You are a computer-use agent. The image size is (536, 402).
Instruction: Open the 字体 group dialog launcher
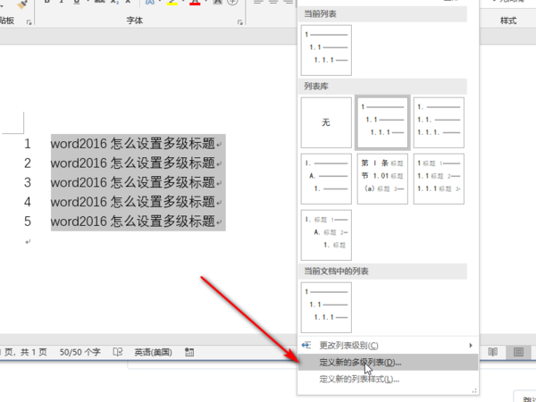240,22
